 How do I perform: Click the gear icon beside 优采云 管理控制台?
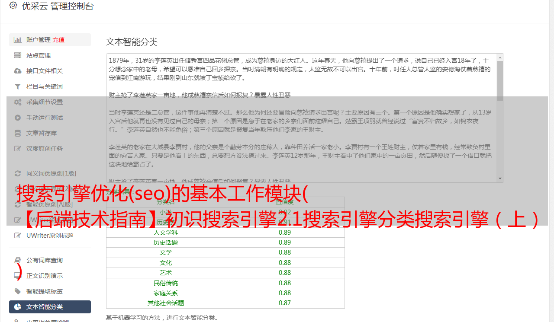pos(13,6)
